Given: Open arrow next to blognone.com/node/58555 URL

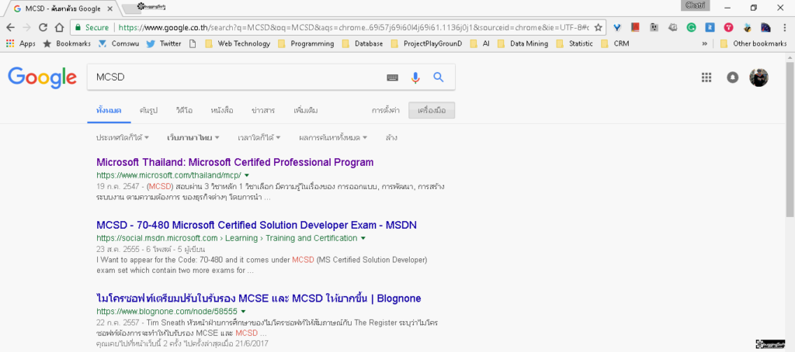Looking at the screenshot, I should (243, 311).
